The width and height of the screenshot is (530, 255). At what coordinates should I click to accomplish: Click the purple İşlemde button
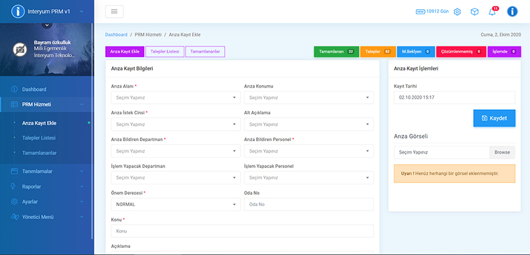[x=505, y=52]
